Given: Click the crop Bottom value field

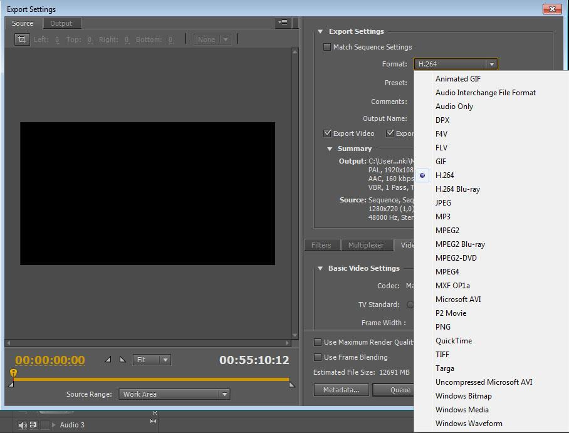Looking at the screenshot, I should 170,39.
